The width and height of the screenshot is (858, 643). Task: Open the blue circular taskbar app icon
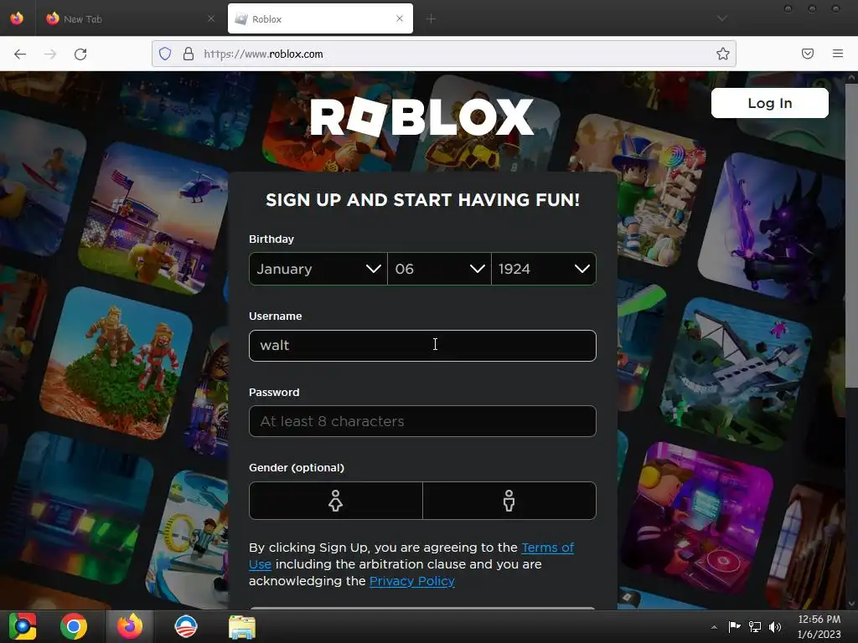185,626
